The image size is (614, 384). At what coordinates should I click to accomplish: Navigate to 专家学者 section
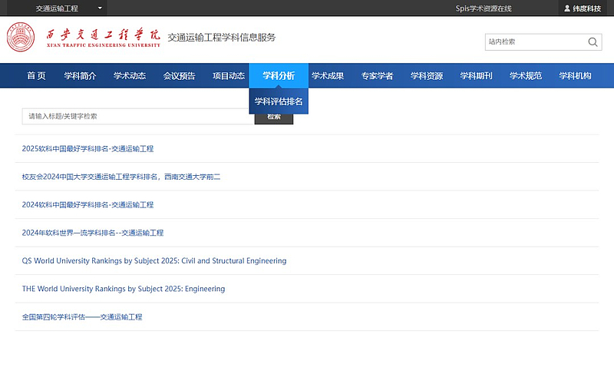tap(377, 75)
